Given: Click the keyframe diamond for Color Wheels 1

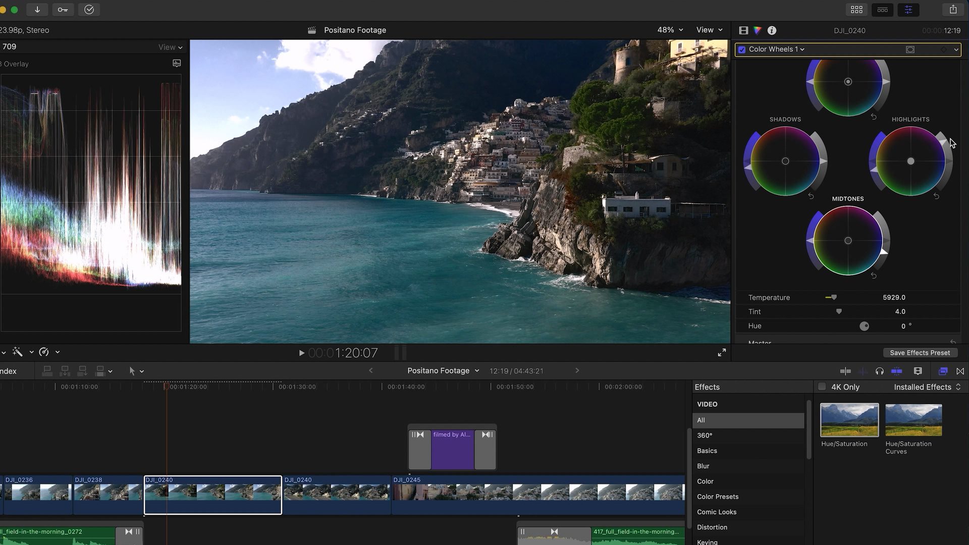Looking at the screenshot, I should [x=943, y=49].
